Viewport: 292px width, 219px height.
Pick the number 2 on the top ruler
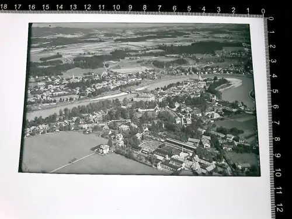tap(234, 10)
